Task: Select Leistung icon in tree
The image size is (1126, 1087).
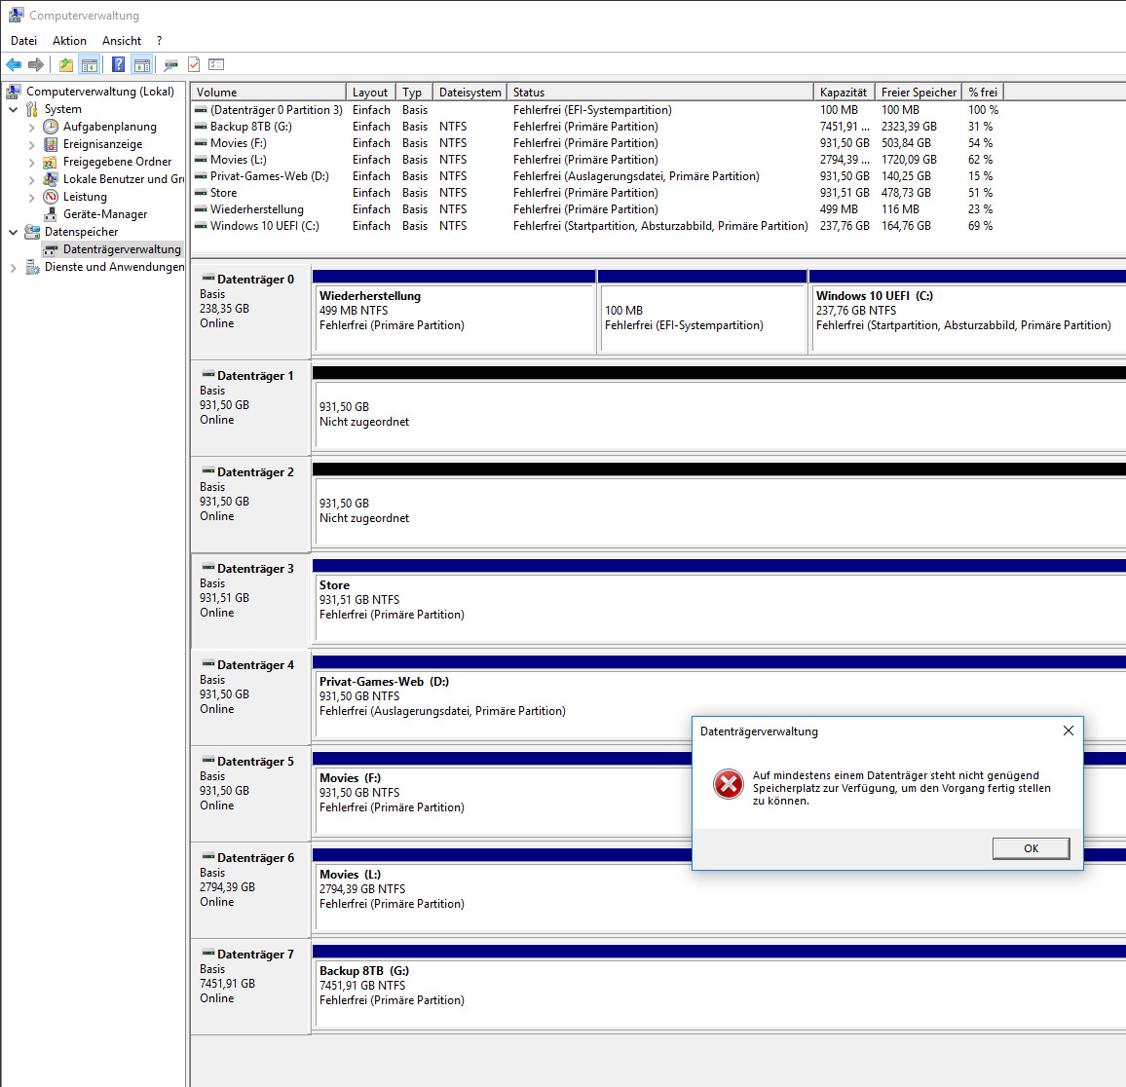Action: click(51, 197)
